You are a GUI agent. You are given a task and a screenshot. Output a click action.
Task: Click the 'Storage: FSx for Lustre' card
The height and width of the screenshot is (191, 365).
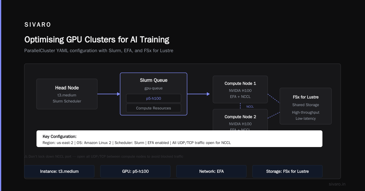(x=287, y=171)
